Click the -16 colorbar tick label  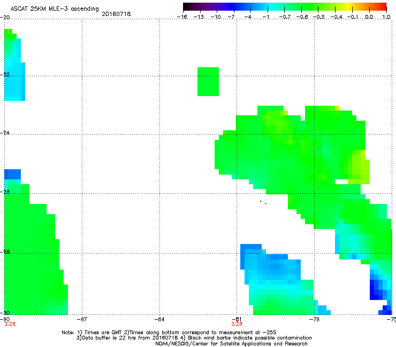pos(182,17)
